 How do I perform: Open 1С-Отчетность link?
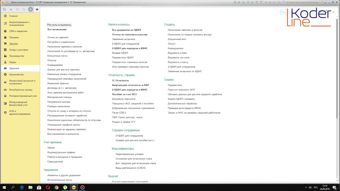(120, 80)
